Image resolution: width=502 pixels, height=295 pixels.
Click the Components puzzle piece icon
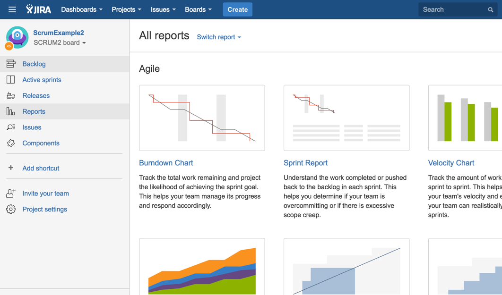(x=11, y=143)
